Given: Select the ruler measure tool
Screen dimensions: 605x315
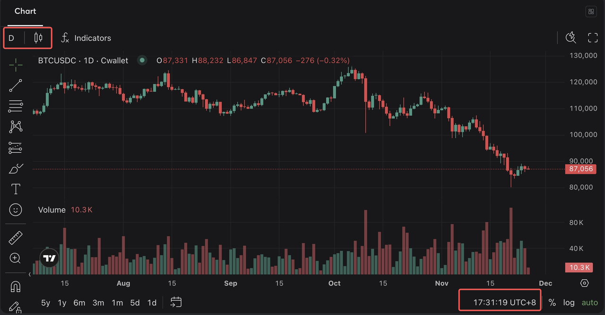Looking at the screenshot, I should point(16,238).
